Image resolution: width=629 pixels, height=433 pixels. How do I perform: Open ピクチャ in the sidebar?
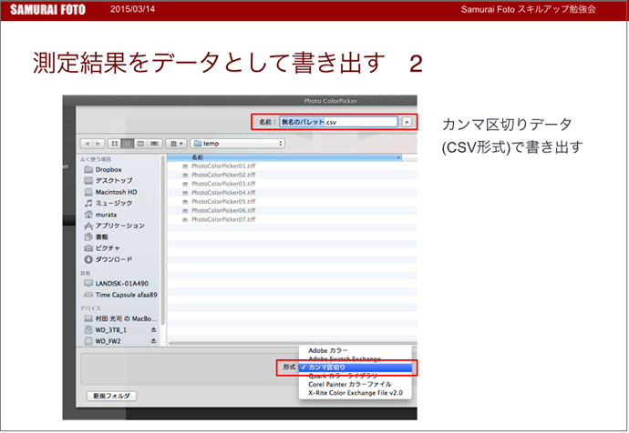[x=102, y=248]
